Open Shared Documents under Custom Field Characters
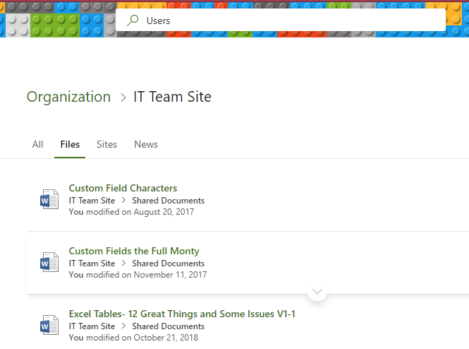 click(x=169, y=201)
